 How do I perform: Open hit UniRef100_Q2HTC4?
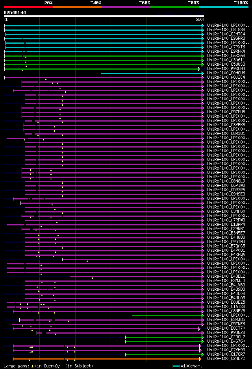pos(226,34)
